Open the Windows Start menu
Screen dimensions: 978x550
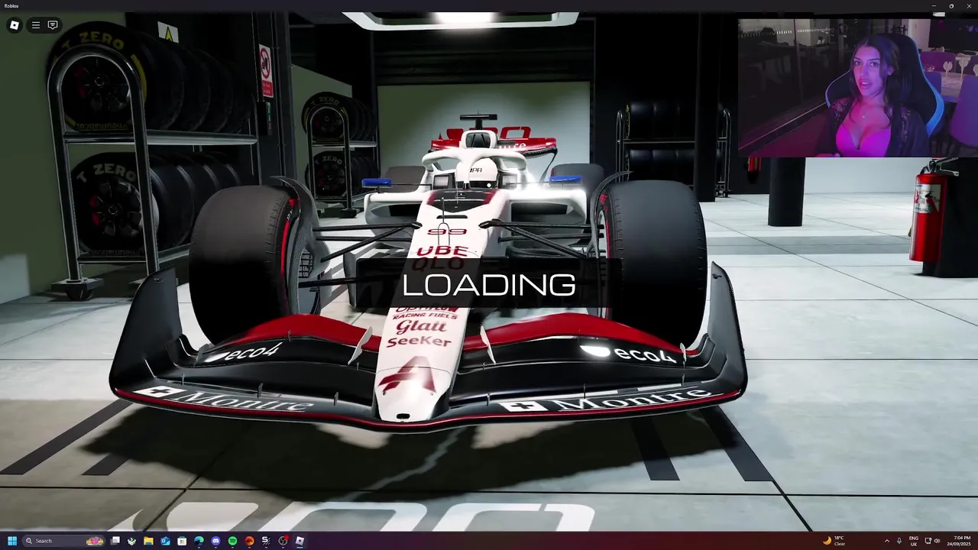click(x=12, y=541)
